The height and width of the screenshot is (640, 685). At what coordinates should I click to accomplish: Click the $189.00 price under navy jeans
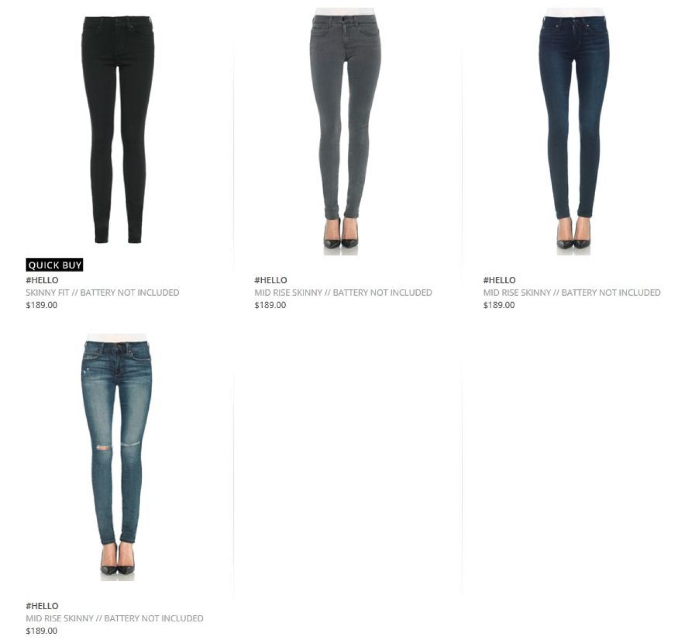[499, 305]
